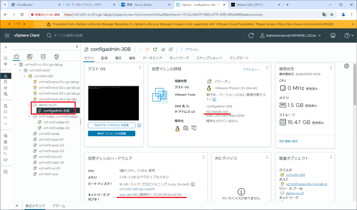Click the settings gear above the scrollbar
This screenshot has width=357, height=210.
[x=346, y=66]
